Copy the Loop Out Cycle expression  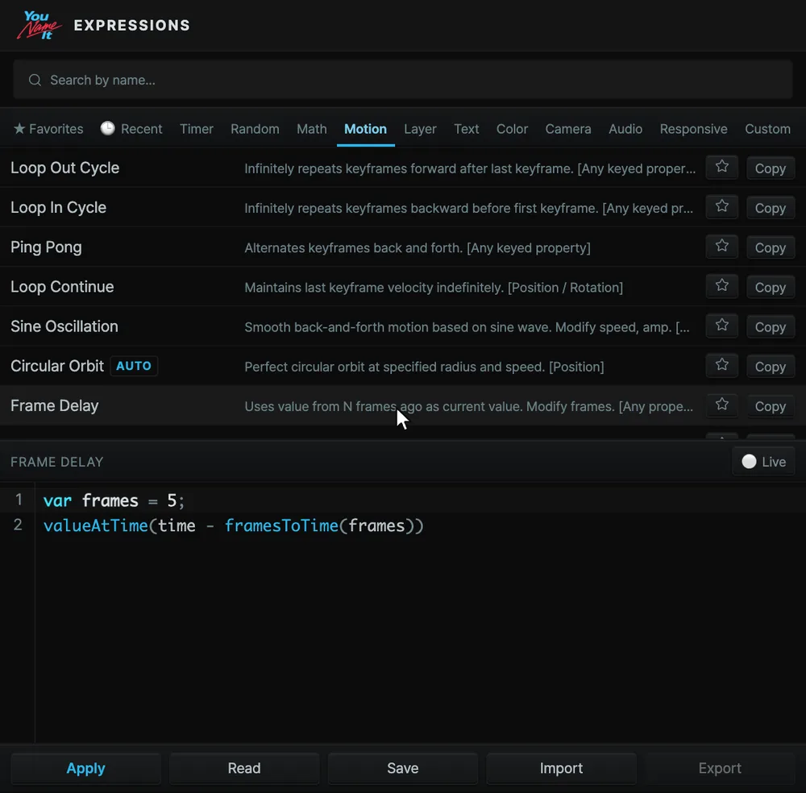(x=770, y=168)
